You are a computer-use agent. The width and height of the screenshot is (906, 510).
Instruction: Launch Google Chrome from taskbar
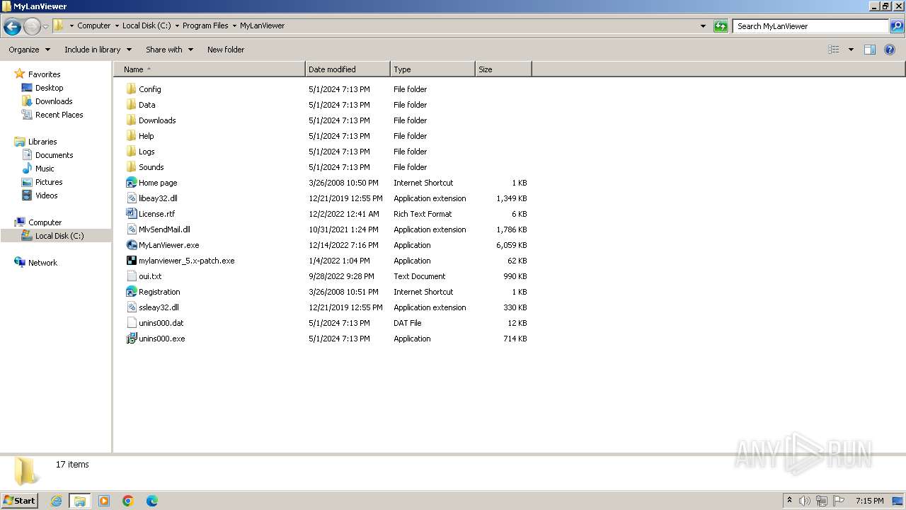pos(128,501)
